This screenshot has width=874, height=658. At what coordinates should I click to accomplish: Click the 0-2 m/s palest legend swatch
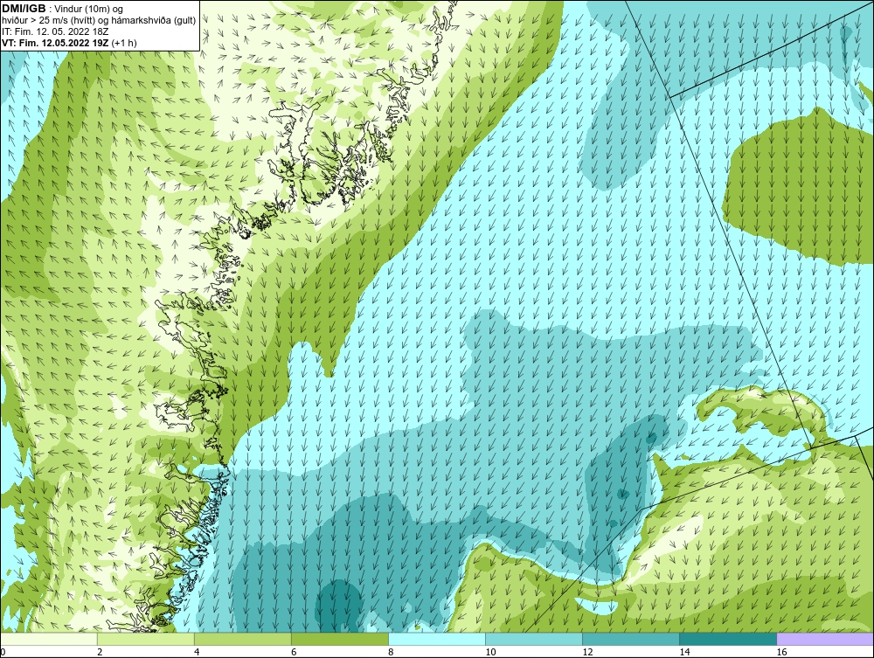point(49,639)
